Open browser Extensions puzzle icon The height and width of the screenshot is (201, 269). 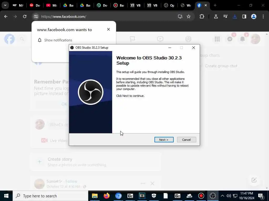tap(202, 16)
